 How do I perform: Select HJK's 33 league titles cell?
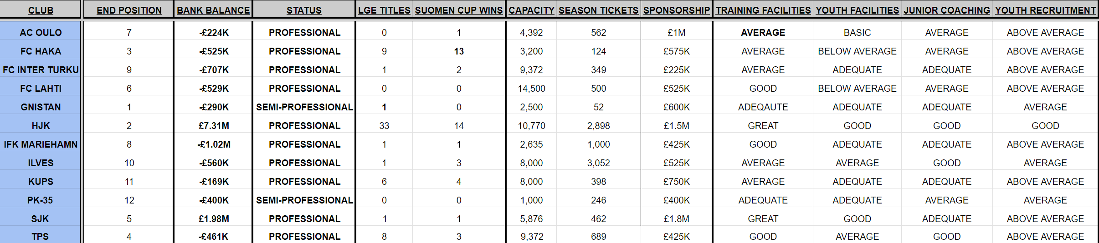384,126
